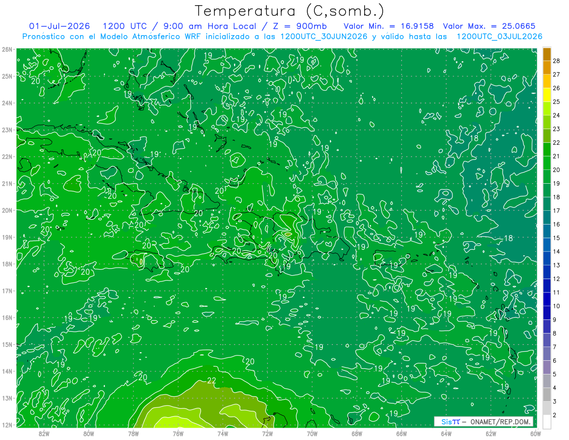Click the colorbar scale label '16'
Image resolution: width=569 pixels, height=440 pixels.
[556, 224]
